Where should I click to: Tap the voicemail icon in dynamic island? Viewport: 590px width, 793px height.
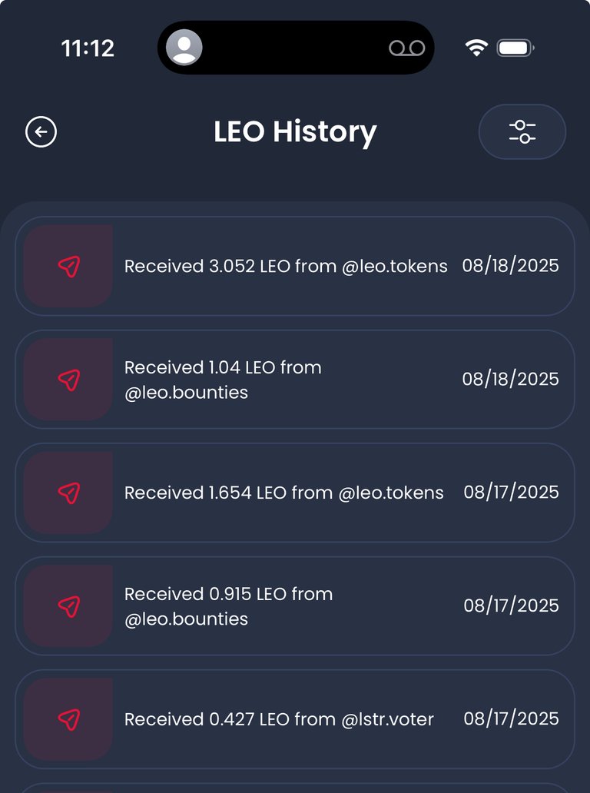(x=407, y=48)
